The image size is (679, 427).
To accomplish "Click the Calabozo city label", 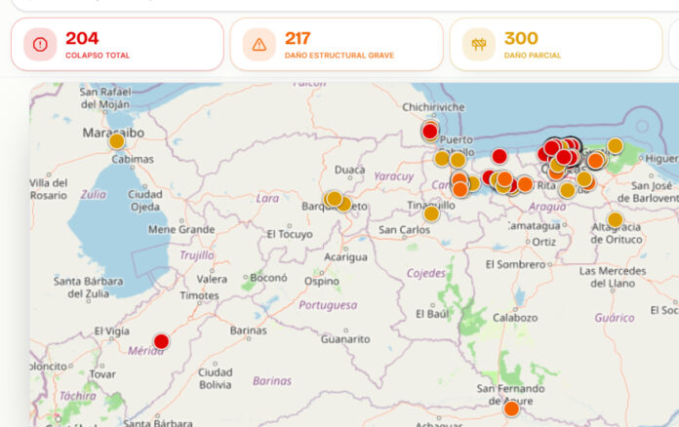I will 515,318.
